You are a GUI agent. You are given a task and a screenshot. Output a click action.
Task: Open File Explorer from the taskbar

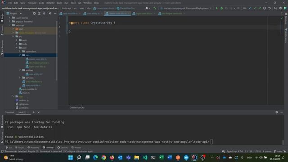coord(137,157)
